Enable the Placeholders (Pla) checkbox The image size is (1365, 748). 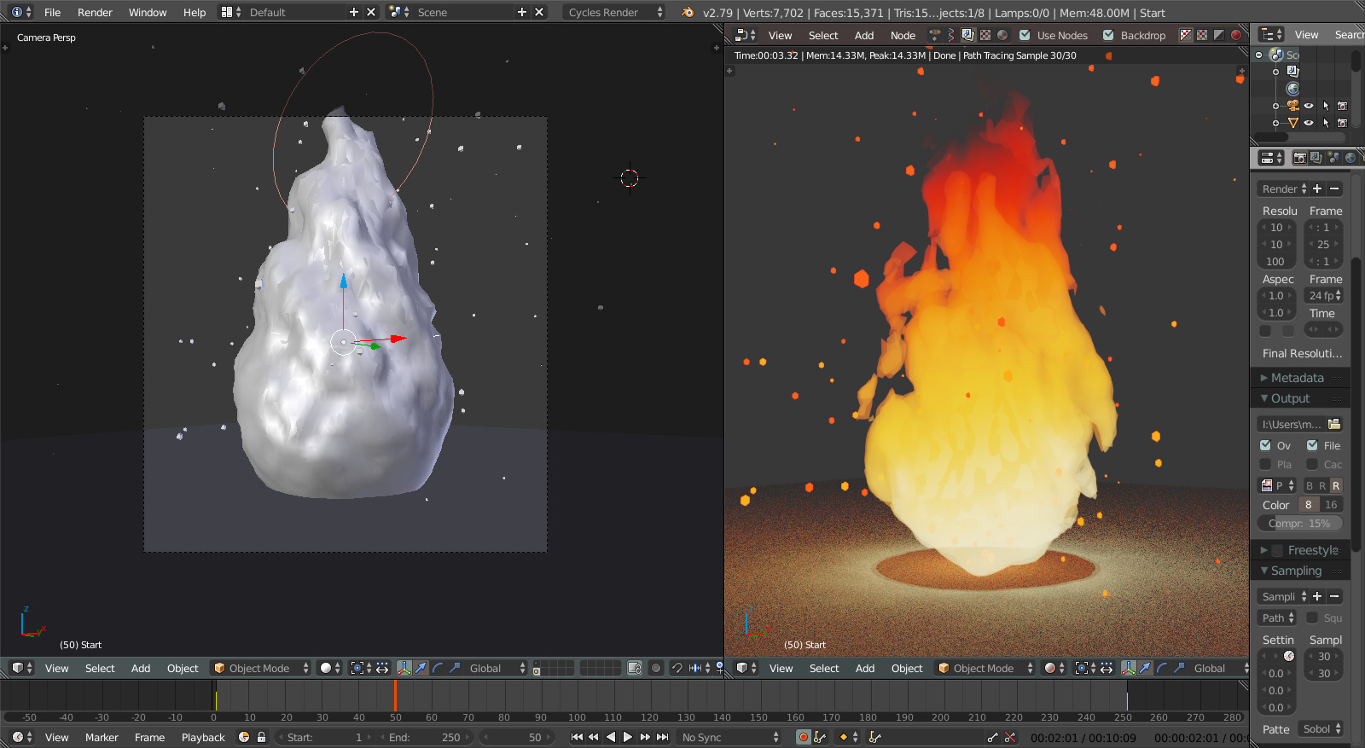coord(1265,464)
